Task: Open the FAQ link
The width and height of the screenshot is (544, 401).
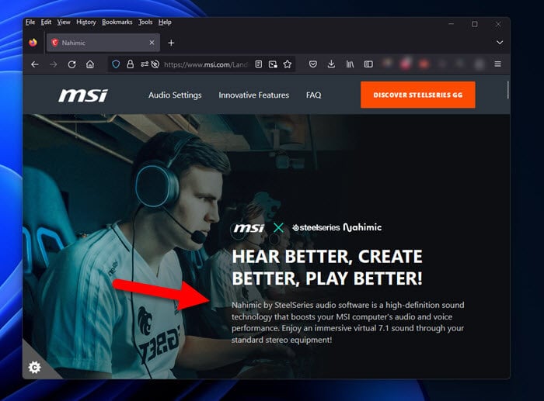Action: (314, 95)
